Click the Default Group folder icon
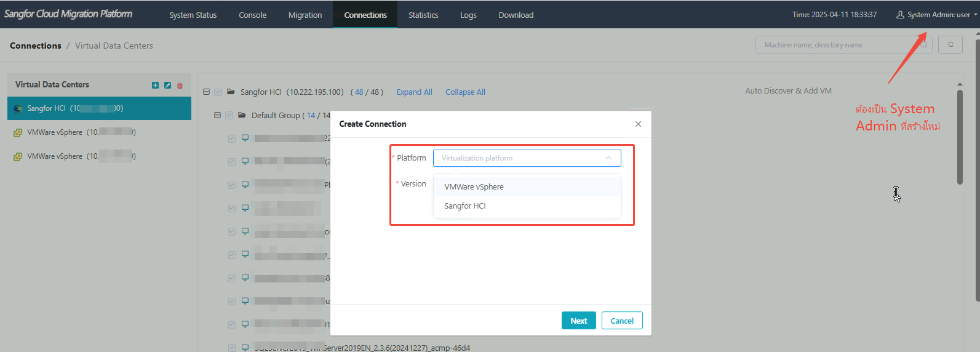The width and height of the screenshot is (980, 352). pos(242,115)
